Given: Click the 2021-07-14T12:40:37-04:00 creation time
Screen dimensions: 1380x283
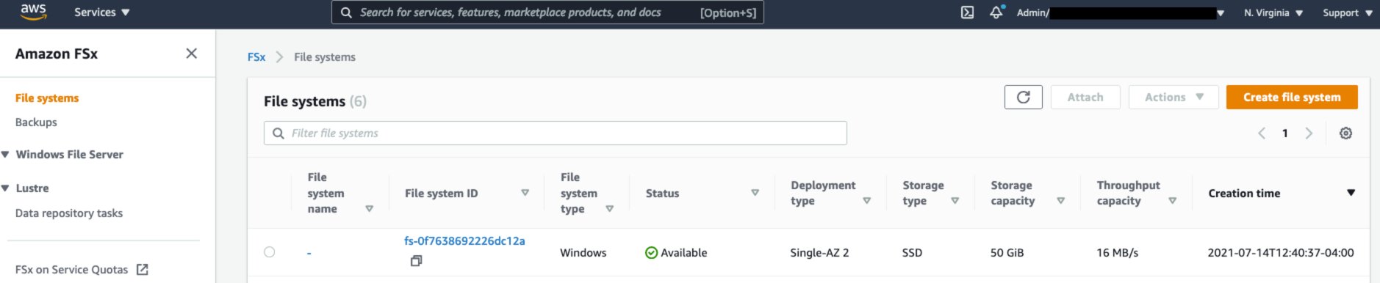Looking at the screenshot, I should pos(1280,252).
